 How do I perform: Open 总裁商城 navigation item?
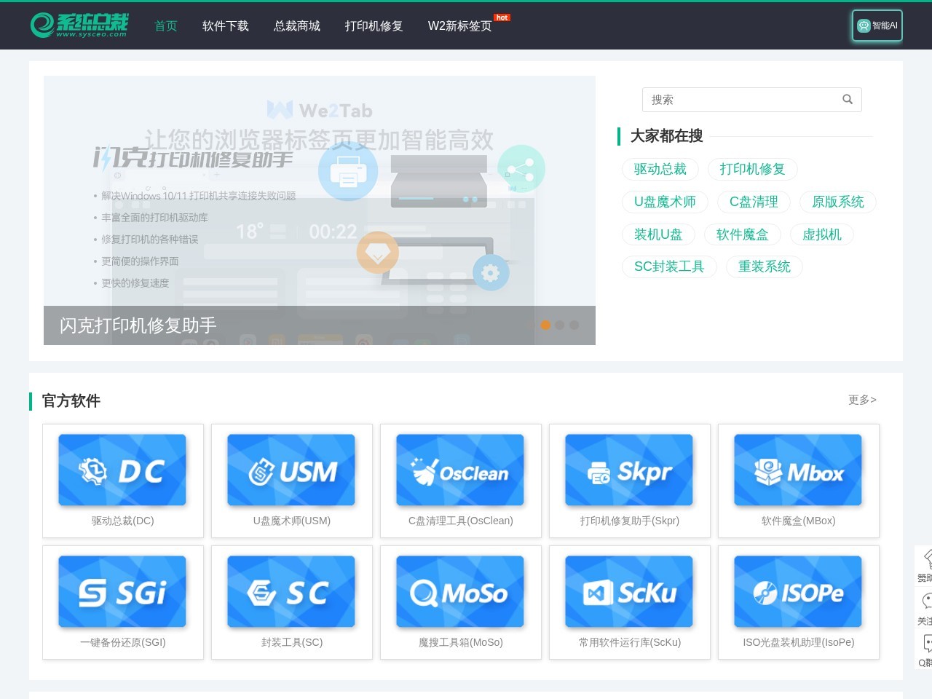[x=297, y=25]
